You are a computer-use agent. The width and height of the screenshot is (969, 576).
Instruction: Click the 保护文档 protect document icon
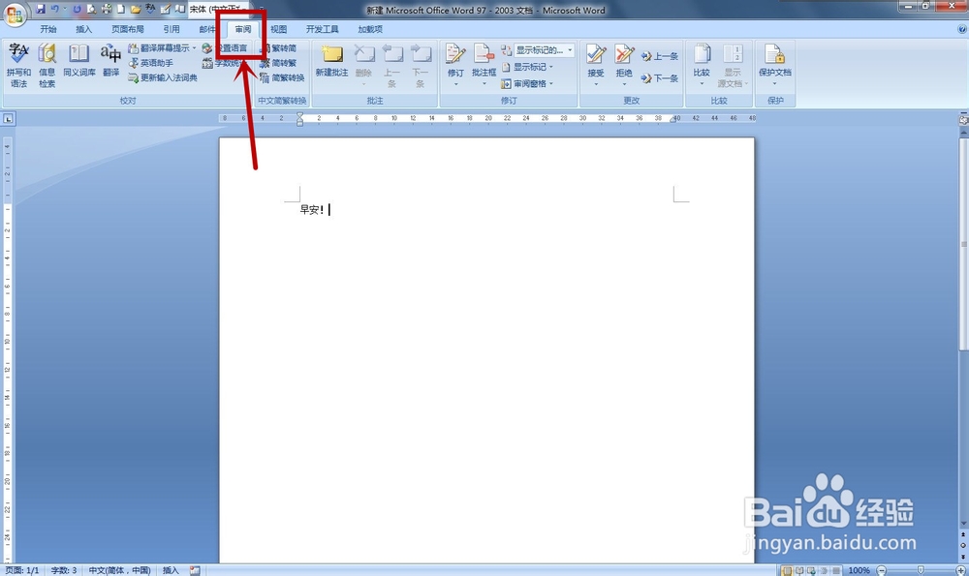[x=775, y=53]
